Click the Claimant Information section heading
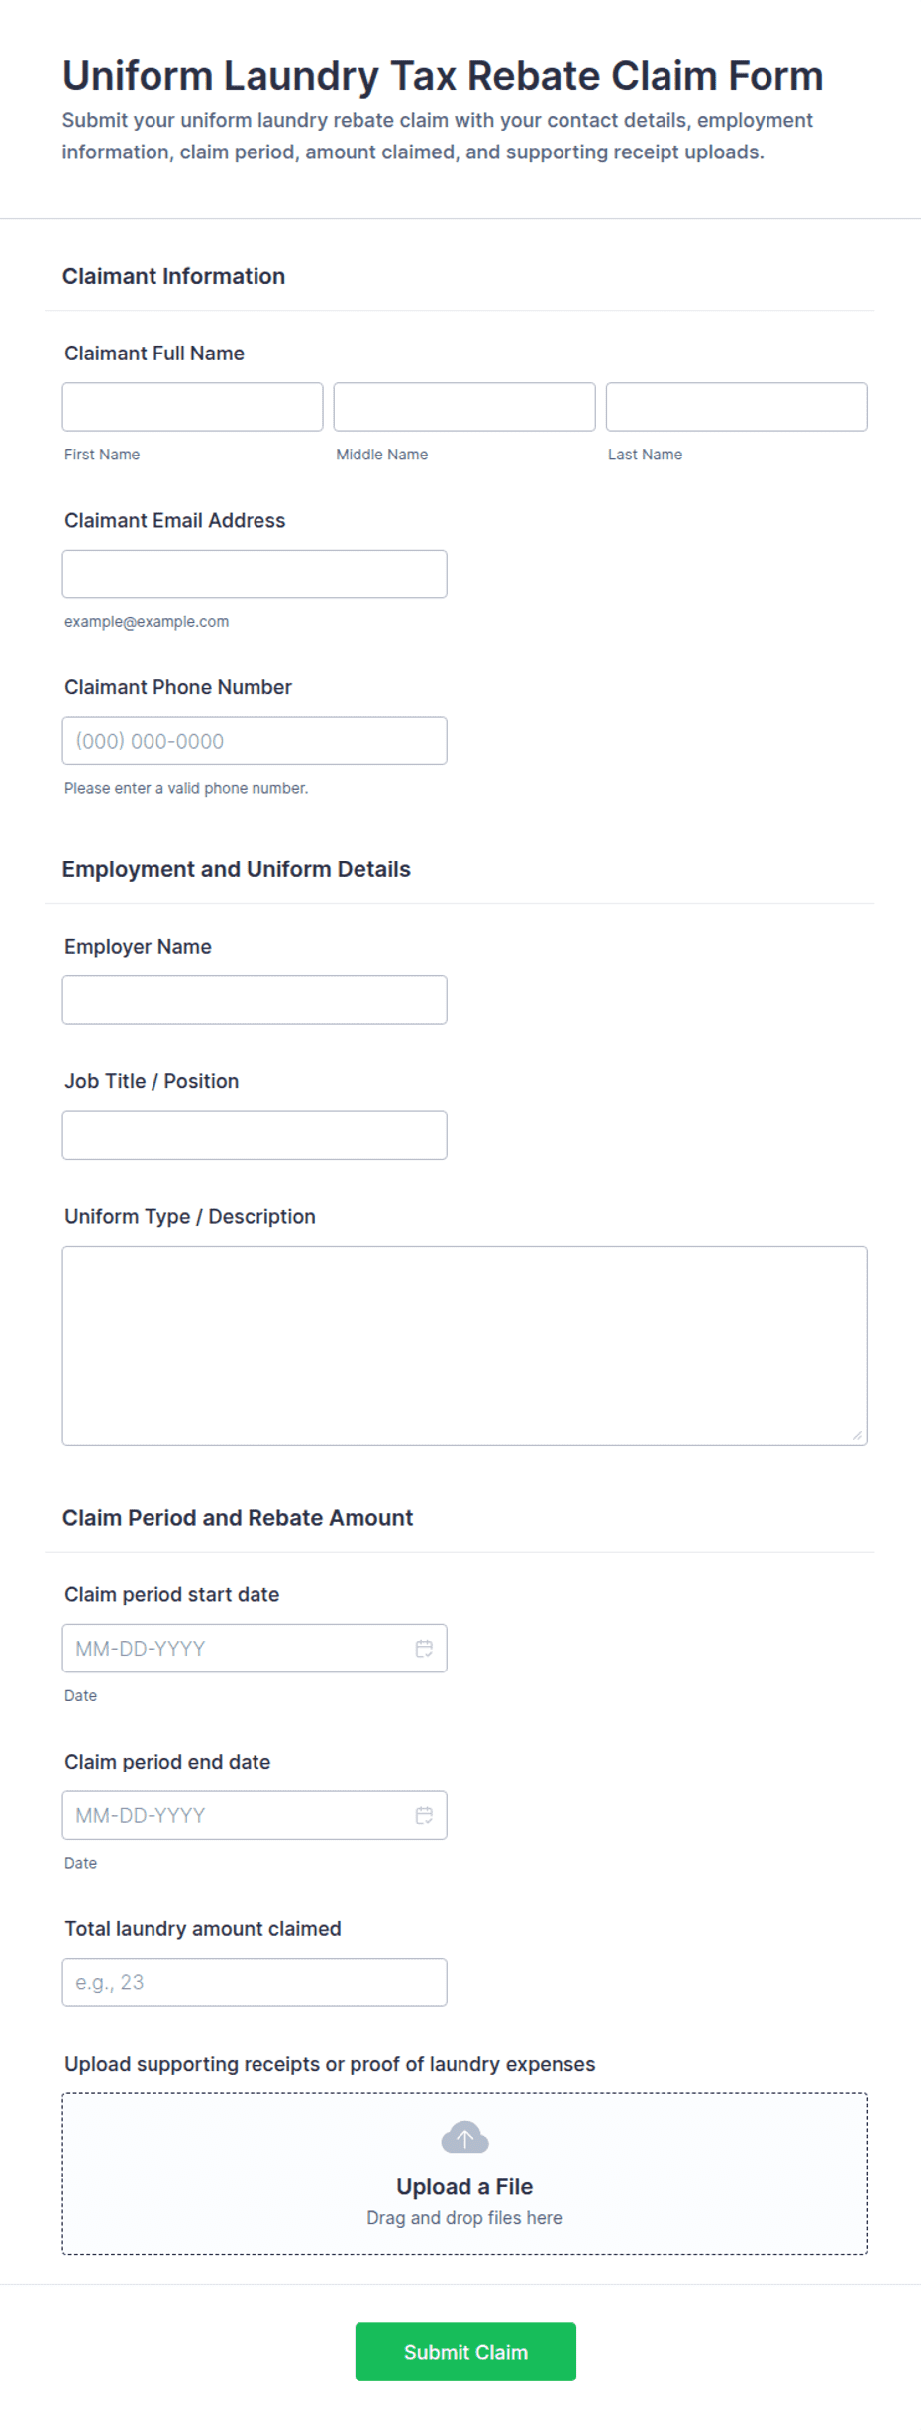 tap(173, 276)
